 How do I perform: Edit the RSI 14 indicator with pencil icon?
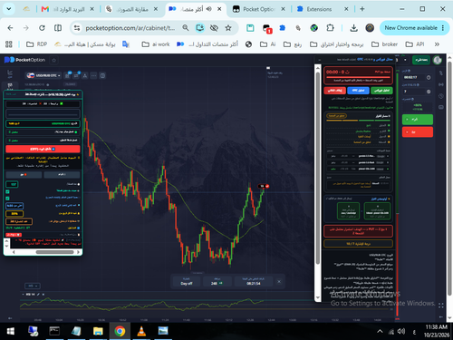tap(38, 295)
